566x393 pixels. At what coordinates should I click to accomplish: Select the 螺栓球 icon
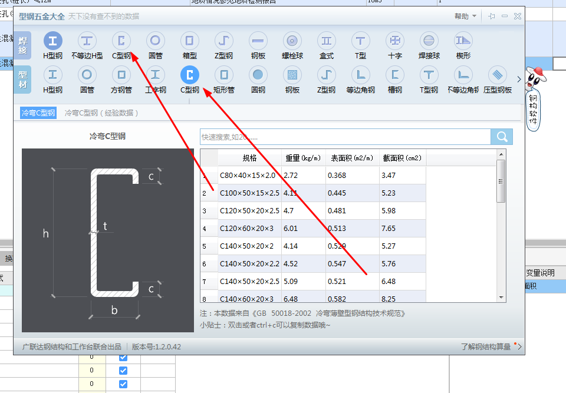coord(292,41)
